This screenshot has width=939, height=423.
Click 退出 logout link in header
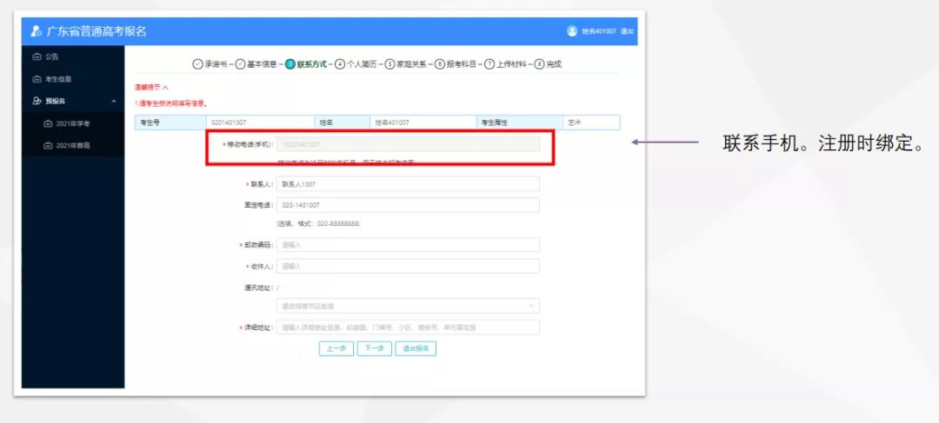627,31
